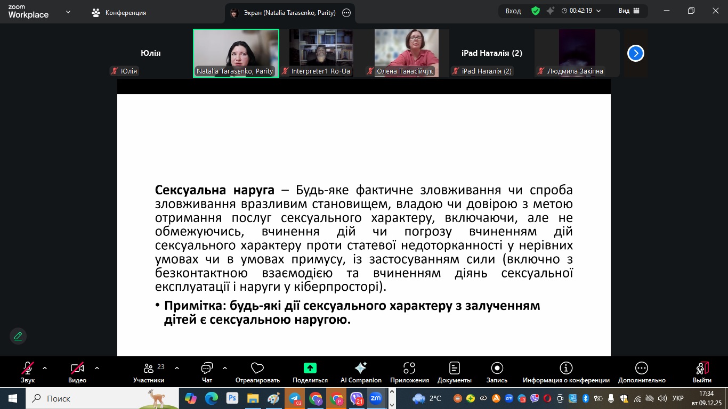Image resolution: width=728 pixels, height=409 pixels.
Task: Toggle the Чат panel
Action: click(207, 368)
